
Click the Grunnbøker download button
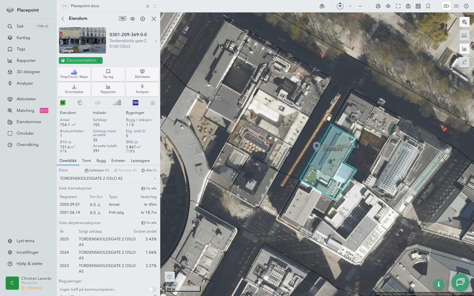(x=74, y=89)
